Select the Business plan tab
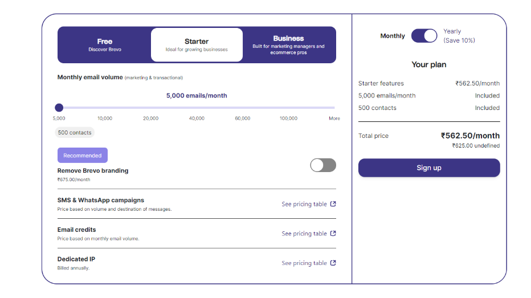The image size is (531, 298). (288, 44)
